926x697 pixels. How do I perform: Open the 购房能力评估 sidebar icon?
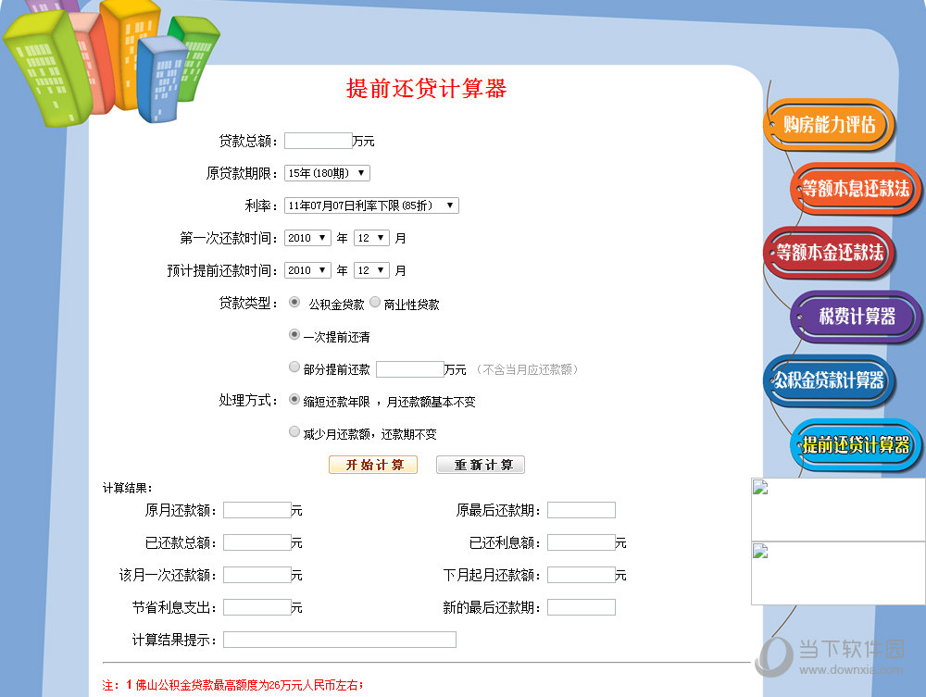click(829, 127)
